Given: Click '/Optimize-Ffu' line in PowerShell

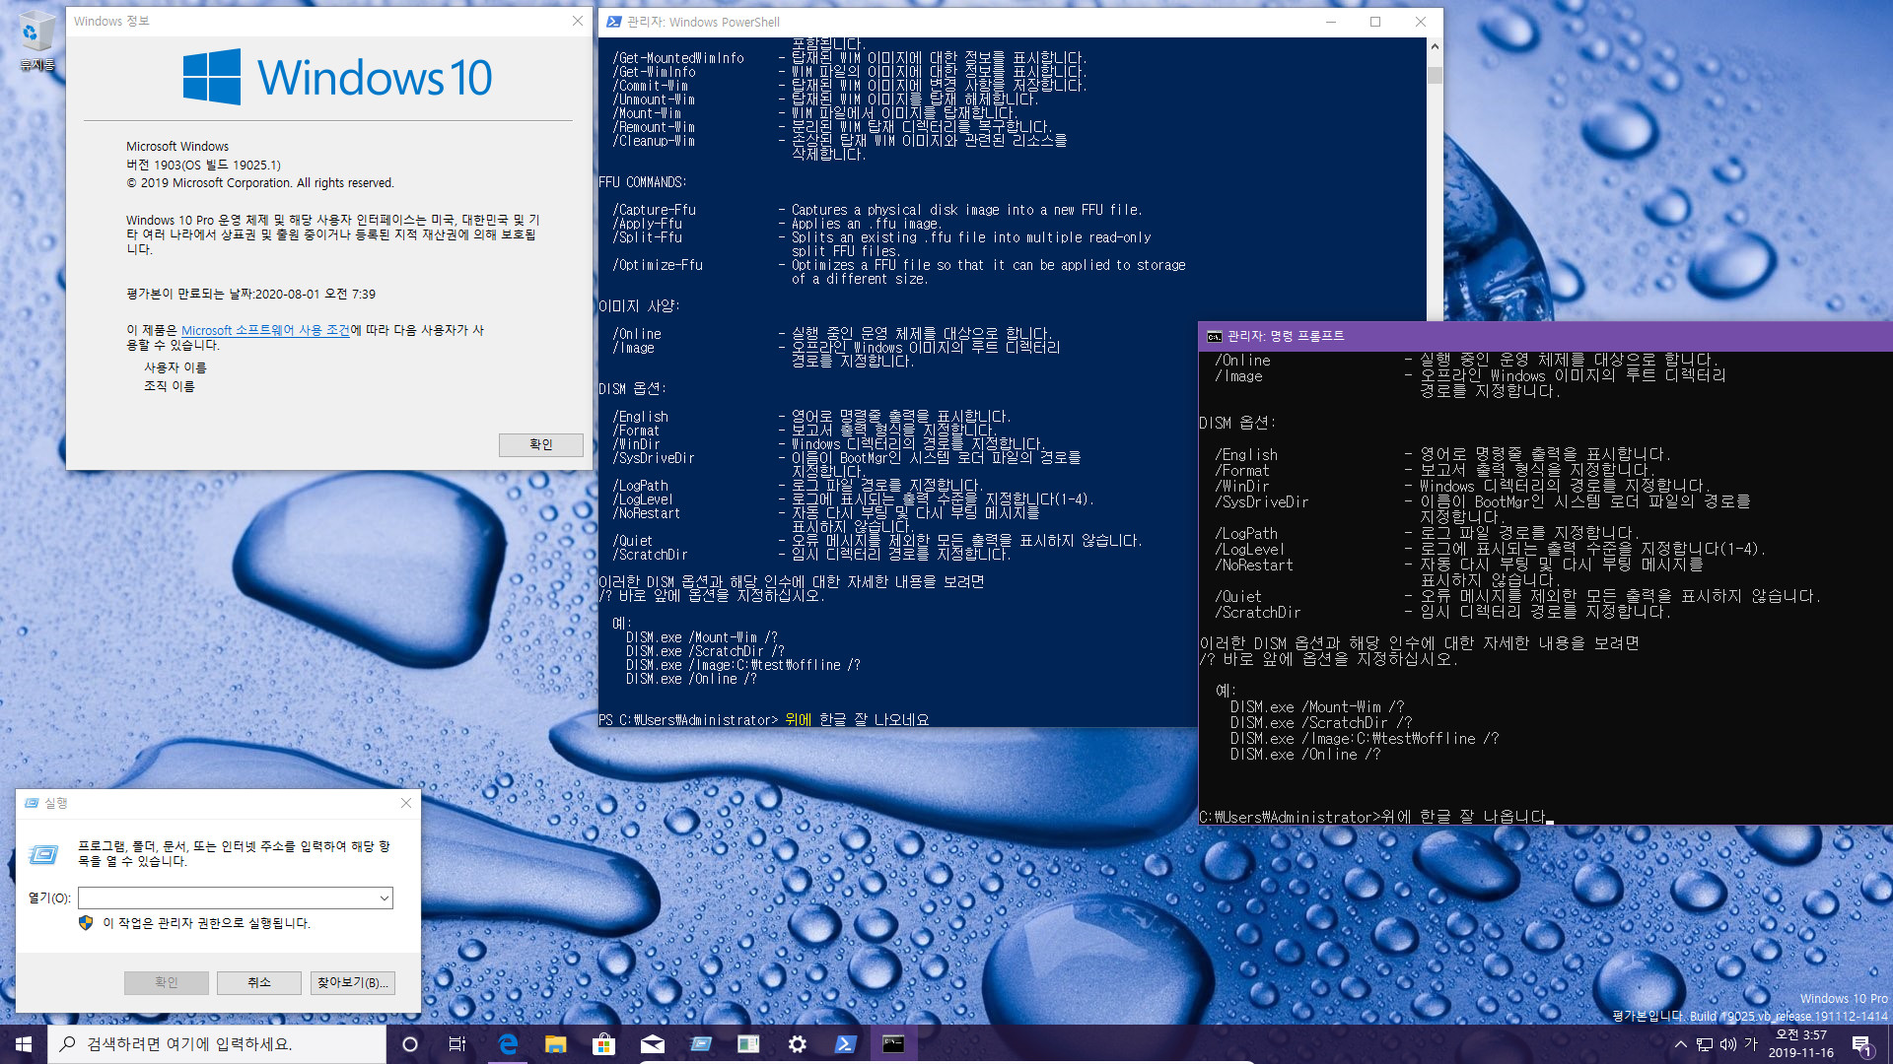Looking at the screenshot, I should coord(658,265).
